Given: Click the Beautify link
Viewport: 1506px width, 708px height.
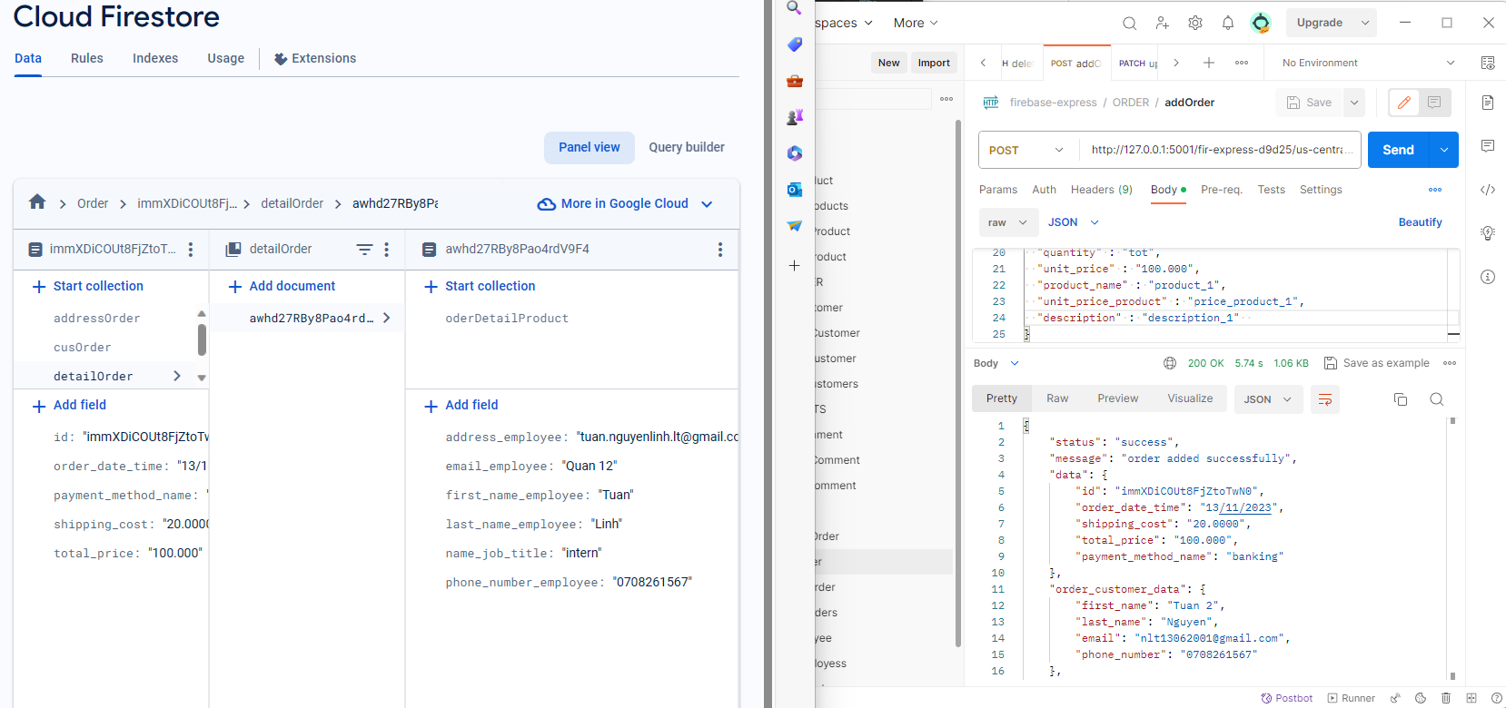Looking at the screenshot, I should click(x=1420, y=222).
